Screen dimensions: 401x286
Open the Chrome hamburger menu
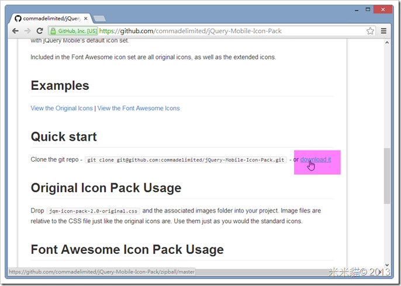tap(383, 31)
